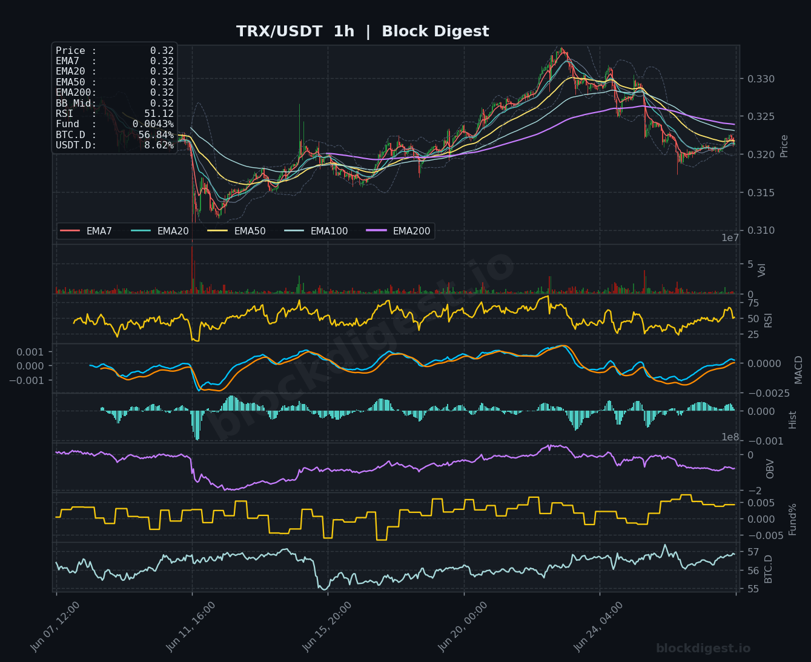Click the USDT.D value 8.62%
Screen dimensions: 811x662
[159, 145]
